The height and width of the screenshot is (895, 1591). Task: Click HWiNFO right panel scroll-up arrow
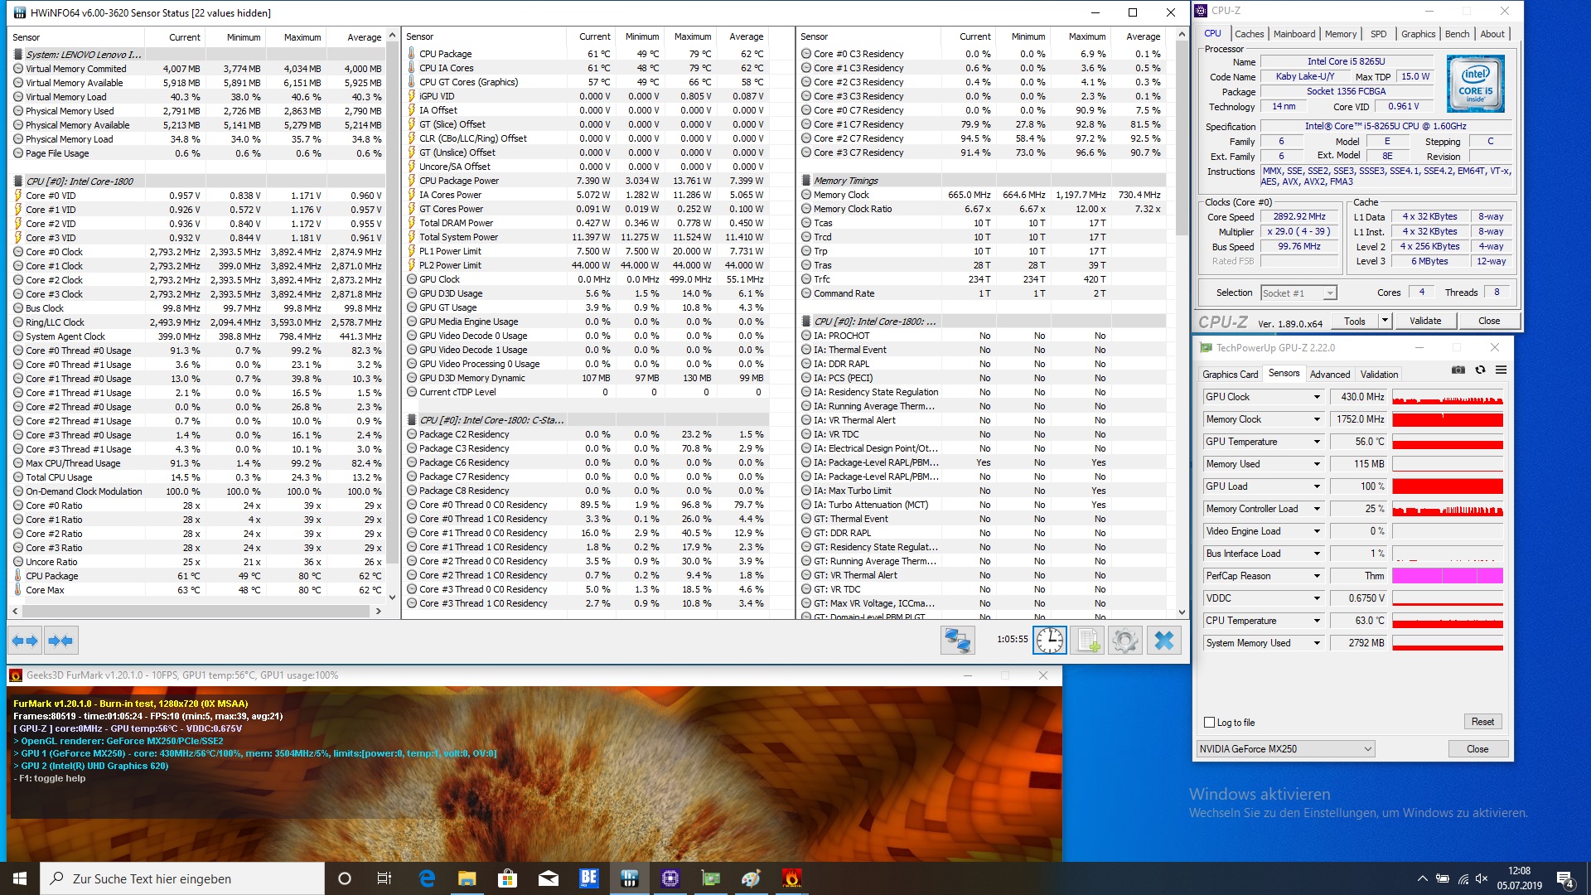(x=1181, y=36)
